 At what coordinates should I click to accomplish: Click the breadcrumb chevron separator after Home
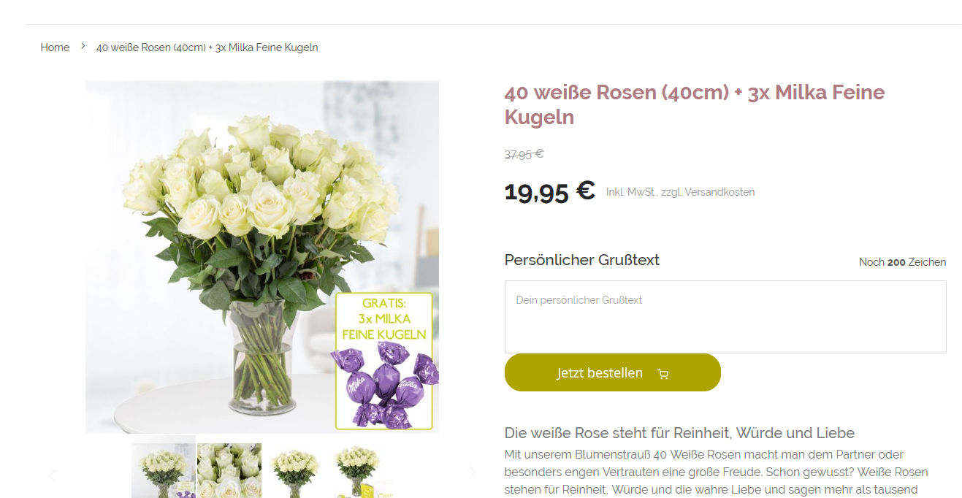pos(83,46)
